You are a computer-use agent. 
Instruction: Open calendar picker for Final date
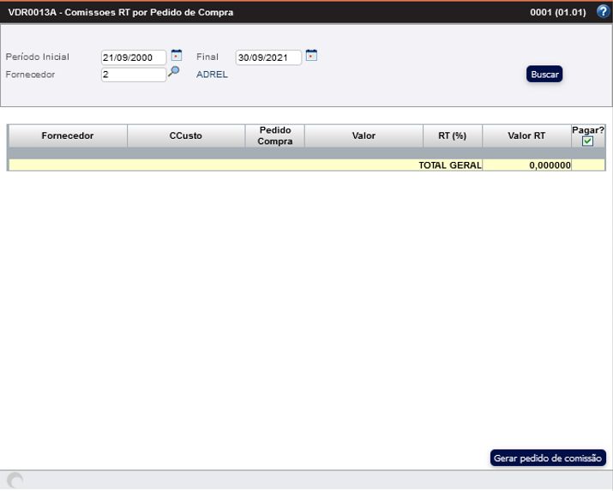click(x=311, y=56)
